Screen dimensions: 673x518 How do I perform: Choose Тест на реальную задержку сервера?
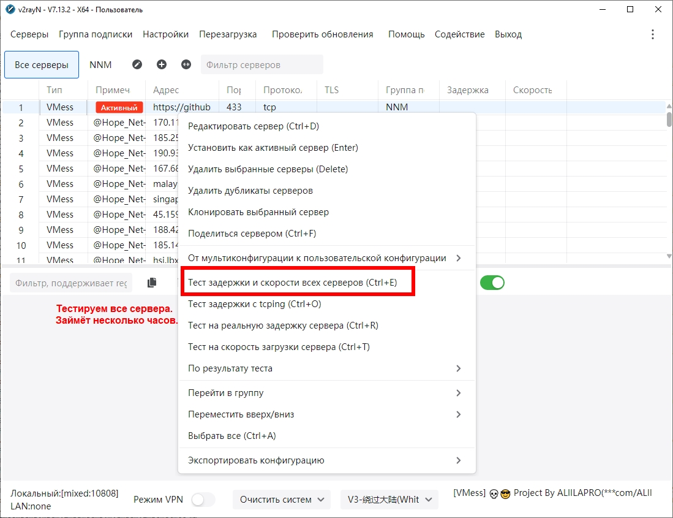coord(326,326)
